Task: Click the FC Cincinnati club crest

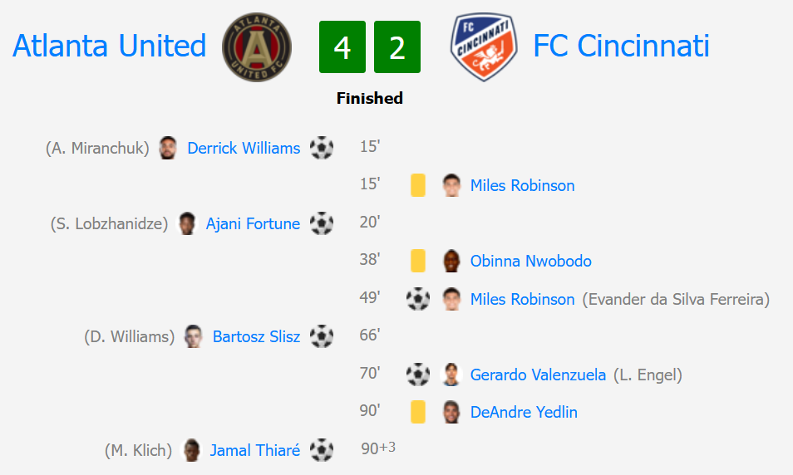Action: point(484,47)
